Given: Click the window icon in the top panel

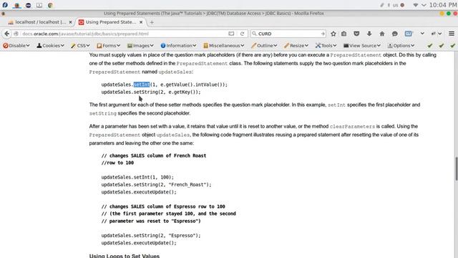Looking at the screenshot, I should pos(39,5).
